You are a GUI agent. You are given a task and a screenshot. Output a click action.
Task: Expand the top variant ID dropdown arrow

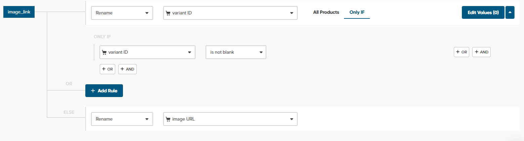[292, 13]
